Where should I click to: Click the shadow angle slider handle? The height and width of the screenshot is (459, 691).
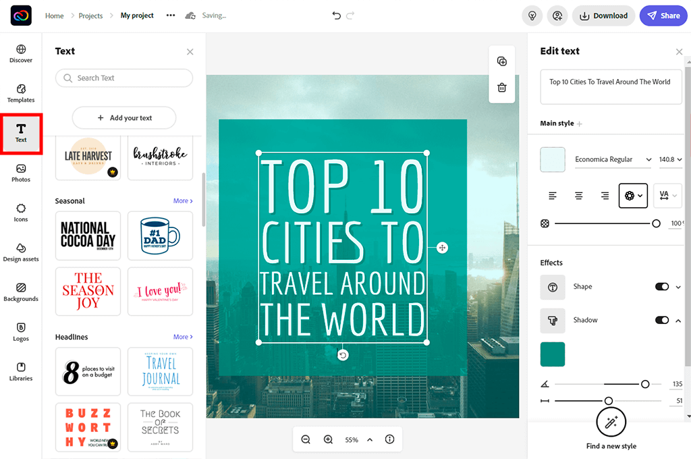(645, 384)
